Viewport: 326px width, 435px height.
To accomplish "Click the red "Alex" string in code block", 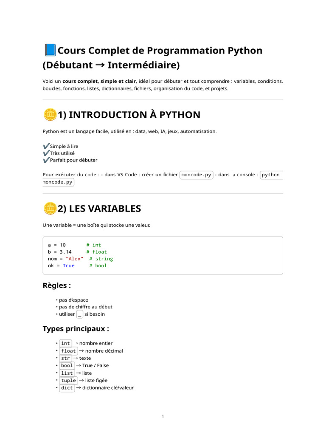I will pyautogui.click(x=74, y=259).
